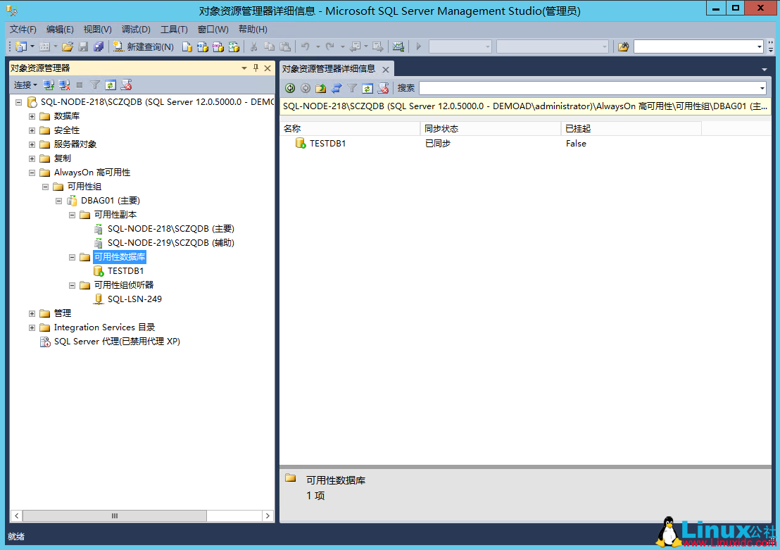Expand the 管理 tree node
Image resolution: width=780 pixels, height=550 pixels.
[x=32, y=313]
